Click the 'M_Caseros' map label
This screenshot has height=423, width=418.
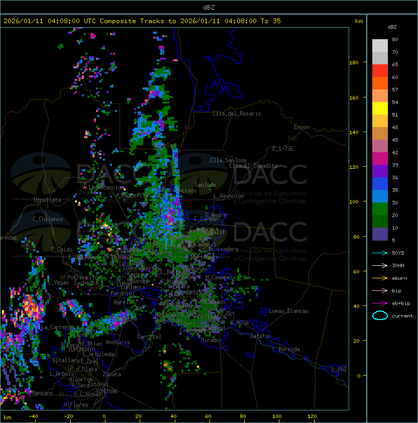[x=219, y=277]
